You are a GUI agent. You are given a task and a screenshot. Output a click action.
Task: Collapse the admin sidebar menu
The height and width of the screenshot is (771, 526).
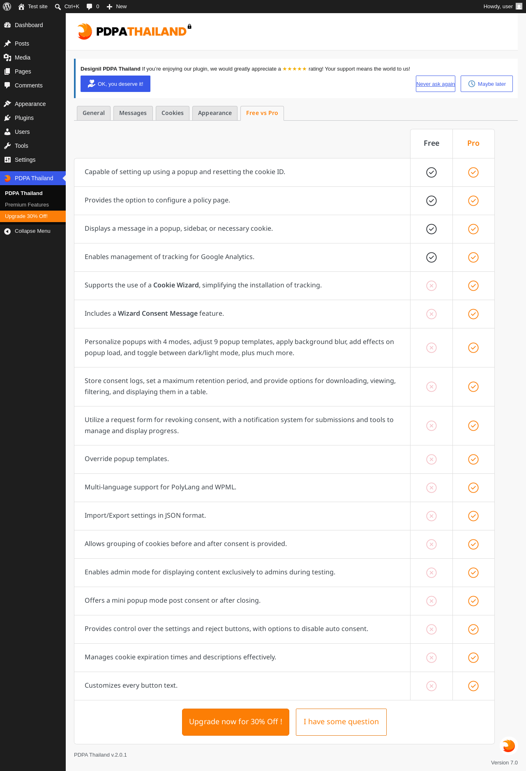pos(33,231)
